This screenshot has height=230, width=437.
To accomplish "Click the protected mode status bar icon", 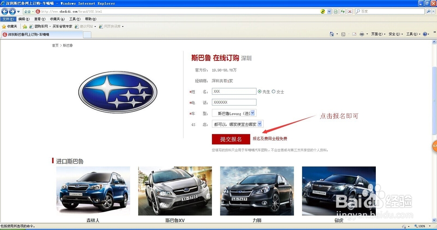I will tap(404, 227).
